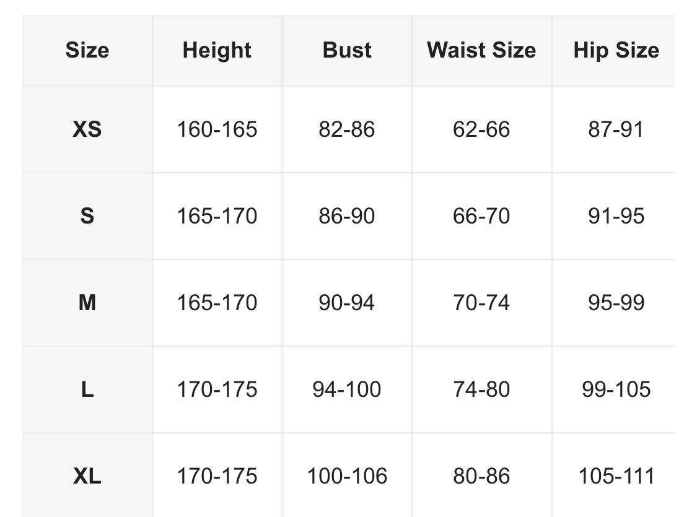
Task: Select the 82-86 bust cell
Action: coord(347,129)
